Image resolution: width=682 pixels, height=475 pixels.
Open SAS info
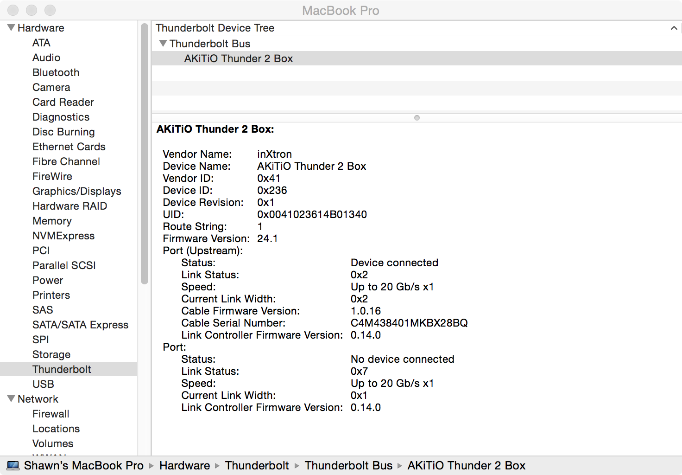coord(43,310)
